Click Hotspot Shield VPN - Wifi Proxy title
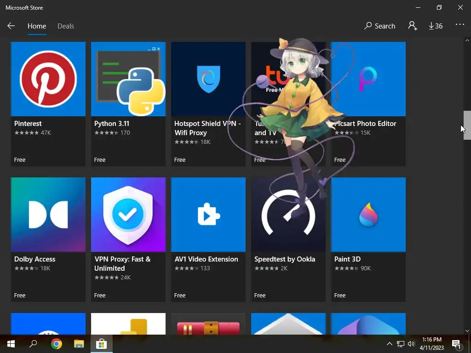The width and height of the screenshot is (471, 353). coord(207,128)
